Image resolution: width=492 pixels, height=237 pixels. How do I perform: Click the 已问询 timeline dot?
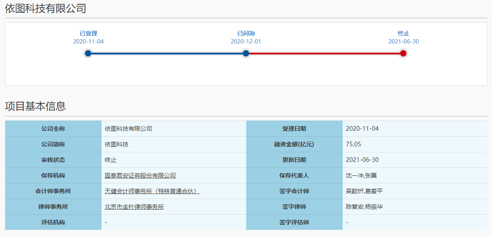(x=246, y=54)
